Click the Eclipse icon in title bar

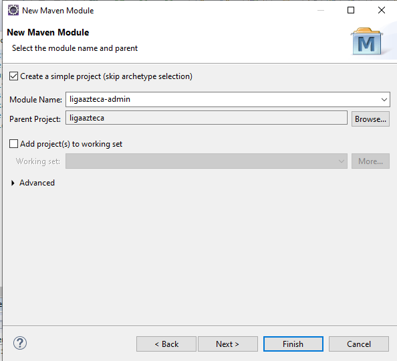(13, 11)
